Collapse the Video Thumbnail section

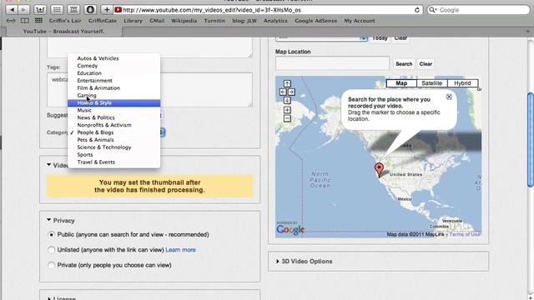click(x=48, y=165)
